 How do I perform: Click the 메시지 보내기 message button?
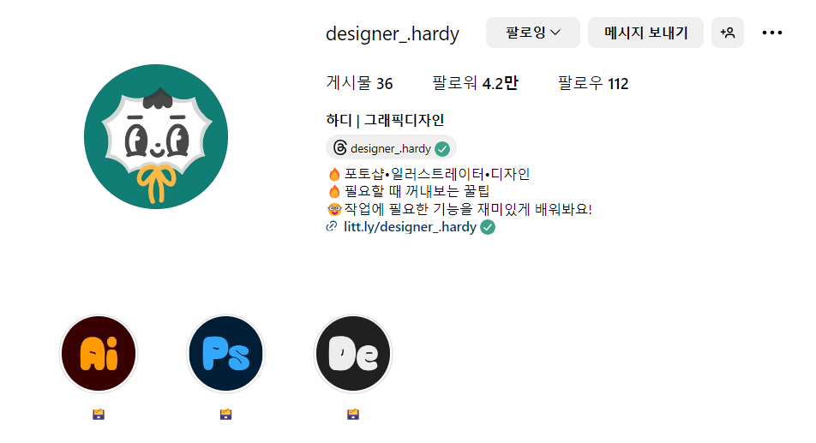pyautogui.click(x=645, y=33)
